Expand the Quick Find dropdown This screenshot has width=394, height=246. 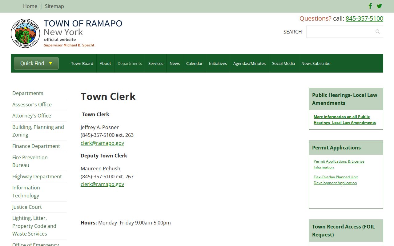click(x=36, y=63)
